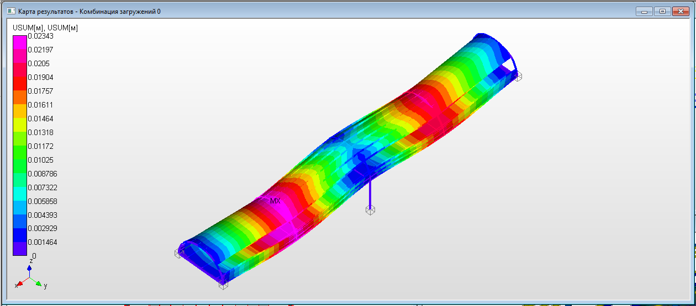The image size is (696, 306).
Task: Click the legend value 0.002929
Action: [43, 228]
